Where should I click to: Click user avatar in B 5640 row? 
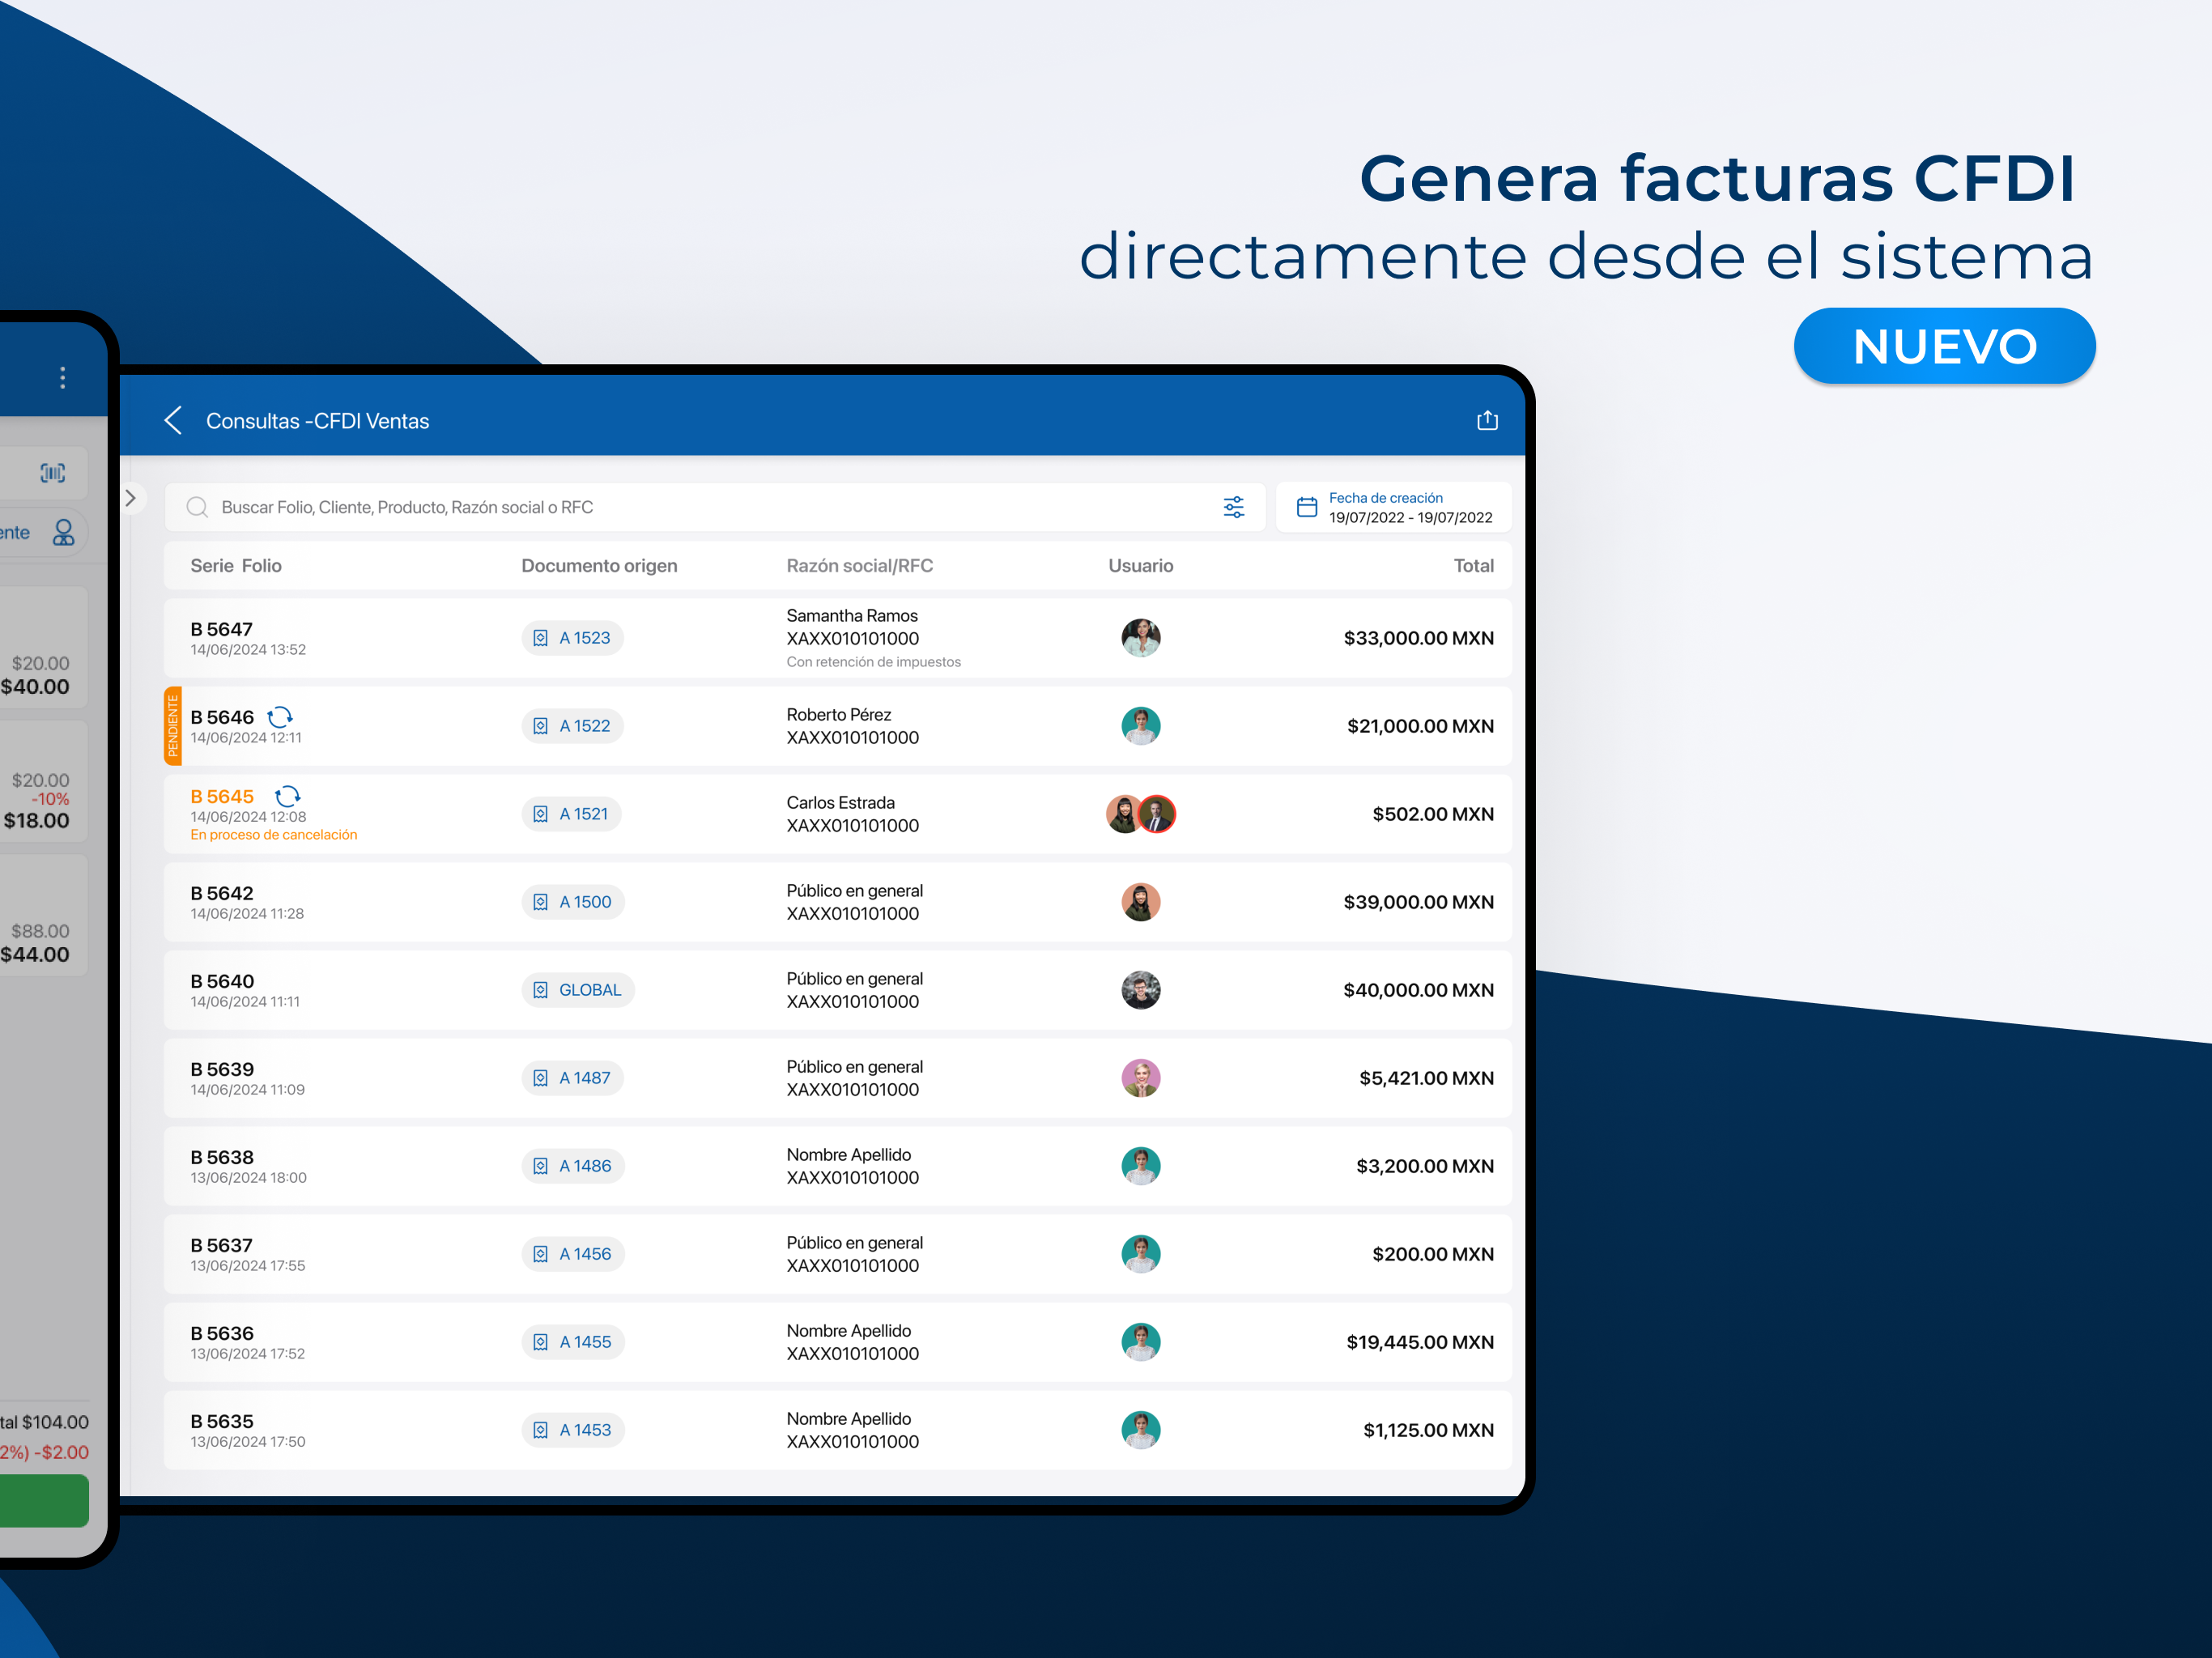pyautogui.click(x=1141, y=990)
